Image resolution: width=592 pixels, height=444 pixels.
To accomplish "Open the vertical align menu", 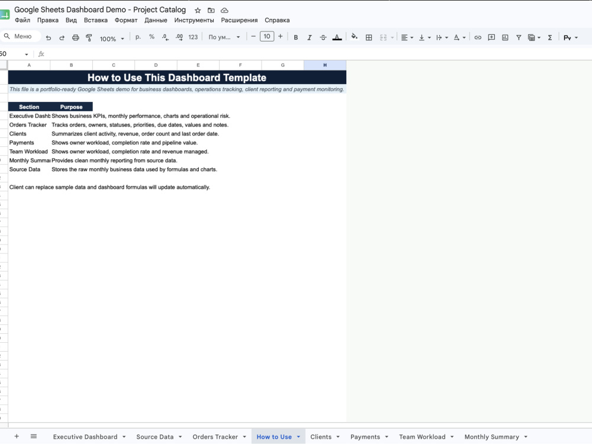I will point(424,37).
